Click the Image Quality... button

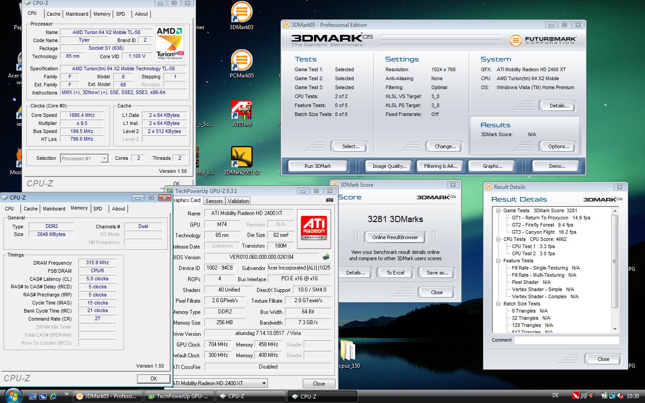pos(389,166)
